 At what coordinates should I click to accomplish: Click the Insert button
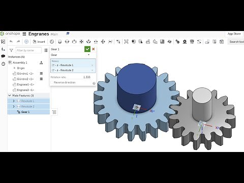tap(39, 42)
